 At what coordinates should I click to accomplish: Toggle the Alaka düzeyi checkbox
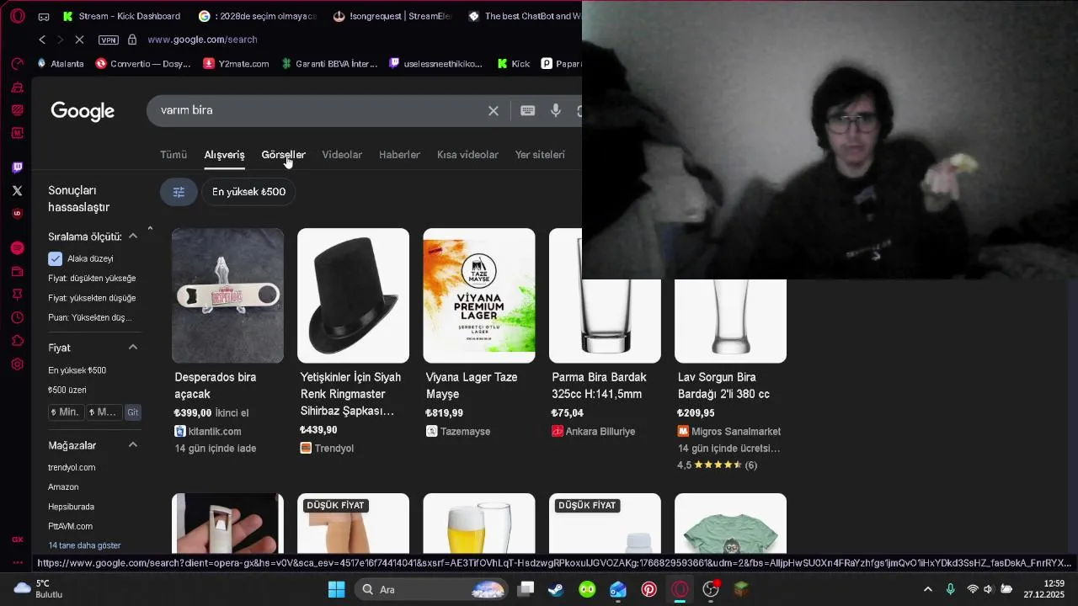56,259
